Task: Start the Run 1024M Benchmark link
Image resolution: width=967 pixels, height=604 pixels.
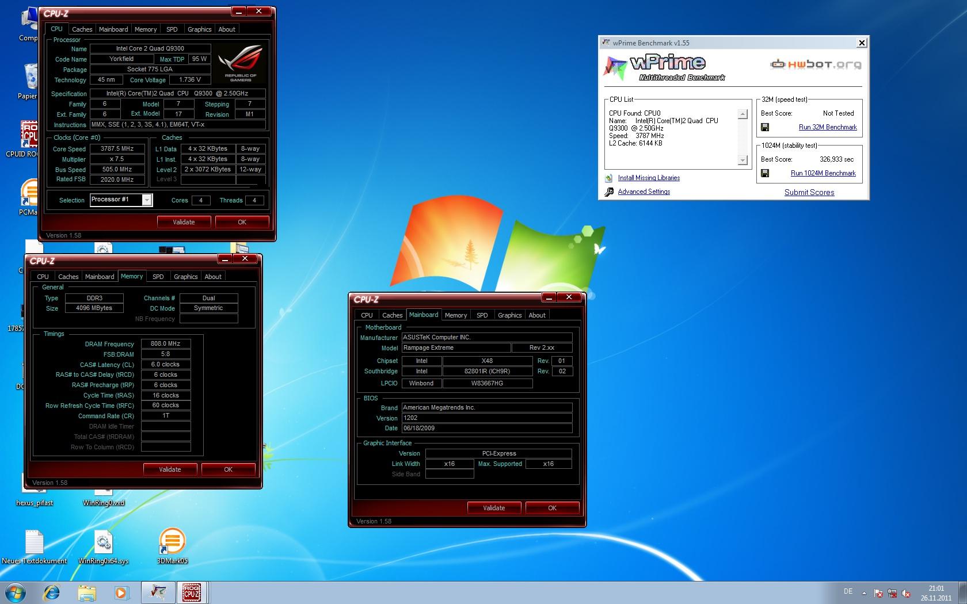Action: (823, 173)
